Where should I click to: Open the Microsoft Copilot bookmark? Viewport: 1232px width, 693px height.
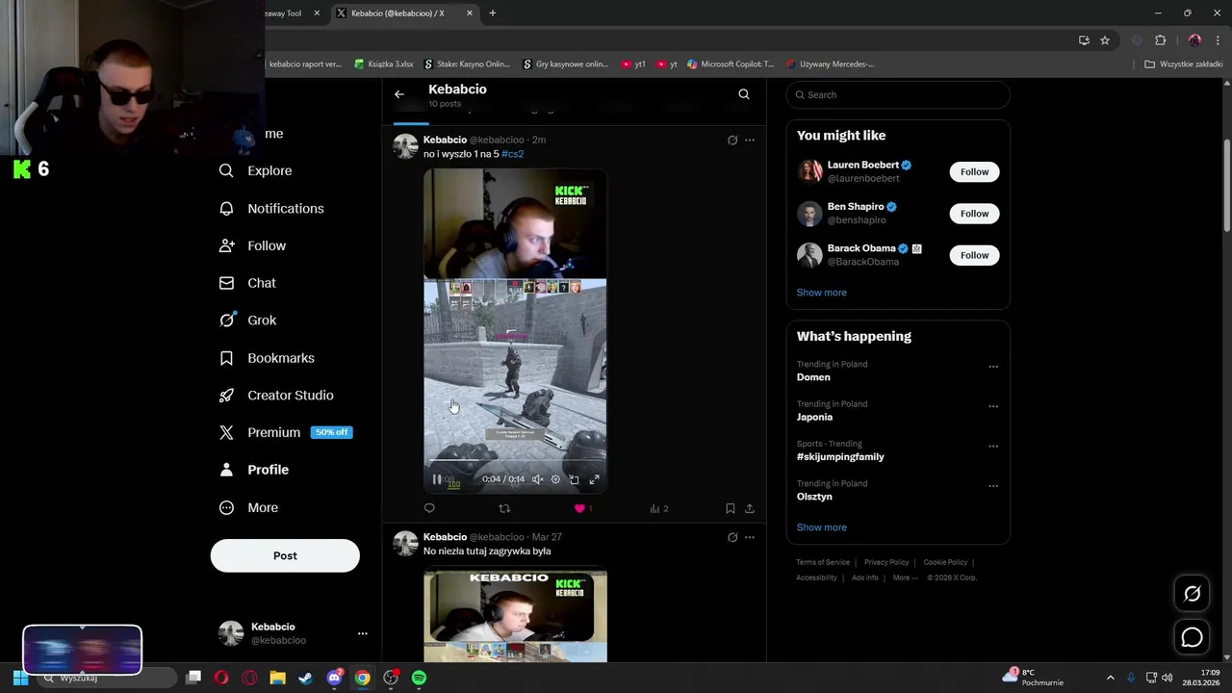point(731,64)
